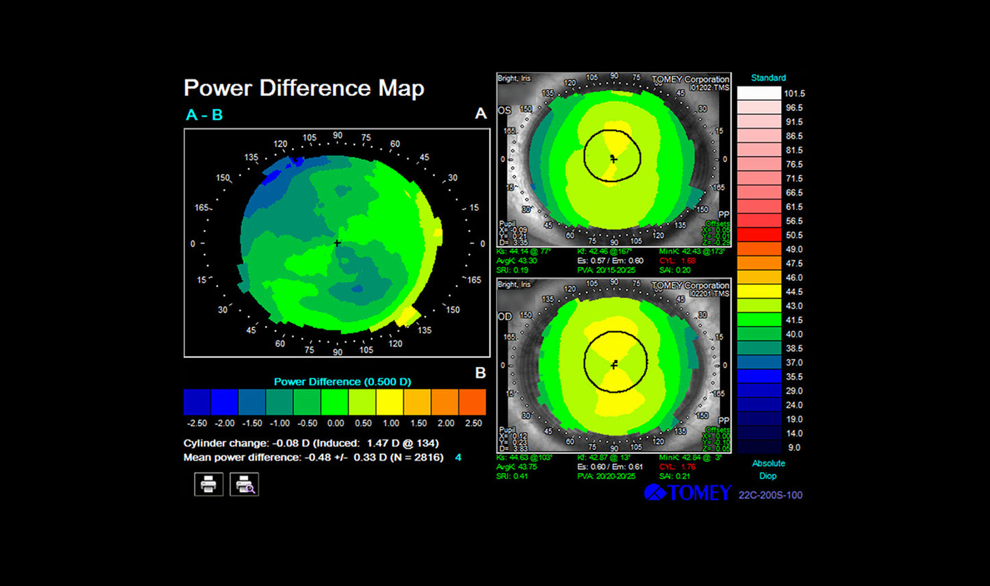Image resolution: width=990 pixels, height=586 pixels.
Task: Switch to the Standard color scale
Action: [767, 77]
